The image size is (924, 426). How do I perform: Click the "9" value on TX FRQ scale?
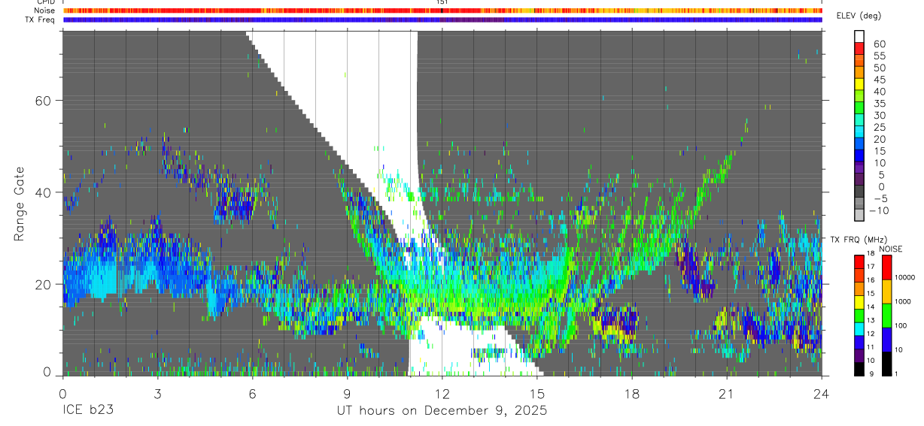871,374
